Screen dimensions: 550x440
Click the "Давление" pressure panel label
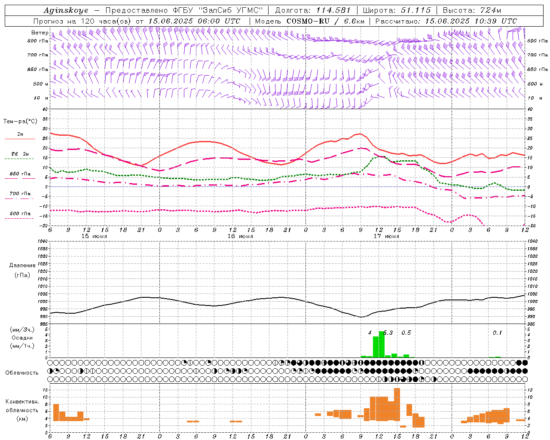(x=22, y=266)
